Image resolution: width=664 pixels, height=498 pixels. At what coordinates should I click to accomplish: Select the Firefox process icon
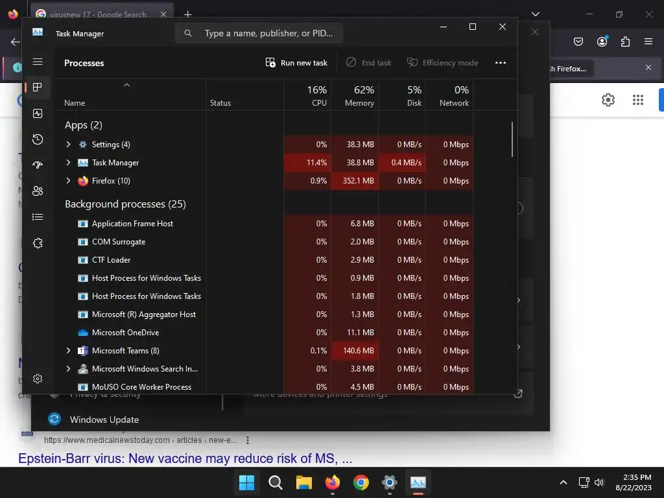(x=83, y=181)
